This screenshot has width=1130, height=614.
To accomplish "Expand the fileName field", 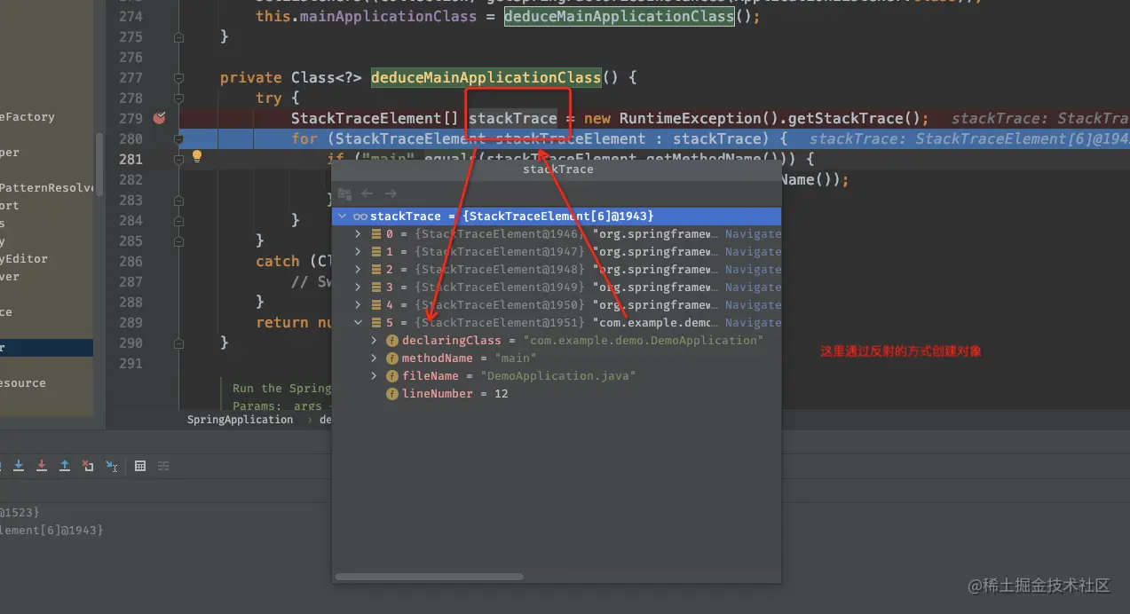I will pyautogui.click(x=375, y=376).
